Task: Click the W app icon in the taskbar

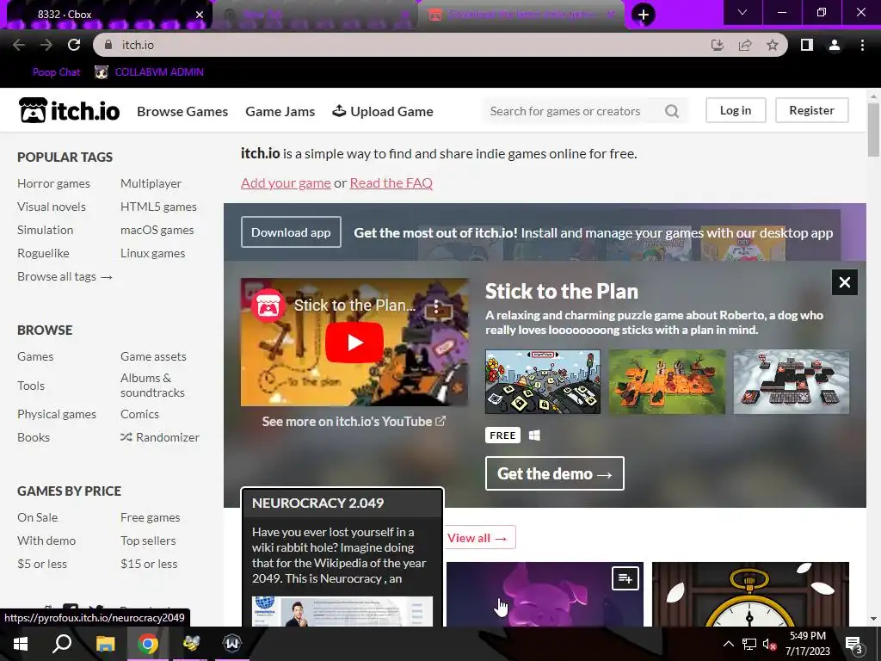Action: point(232,644)
